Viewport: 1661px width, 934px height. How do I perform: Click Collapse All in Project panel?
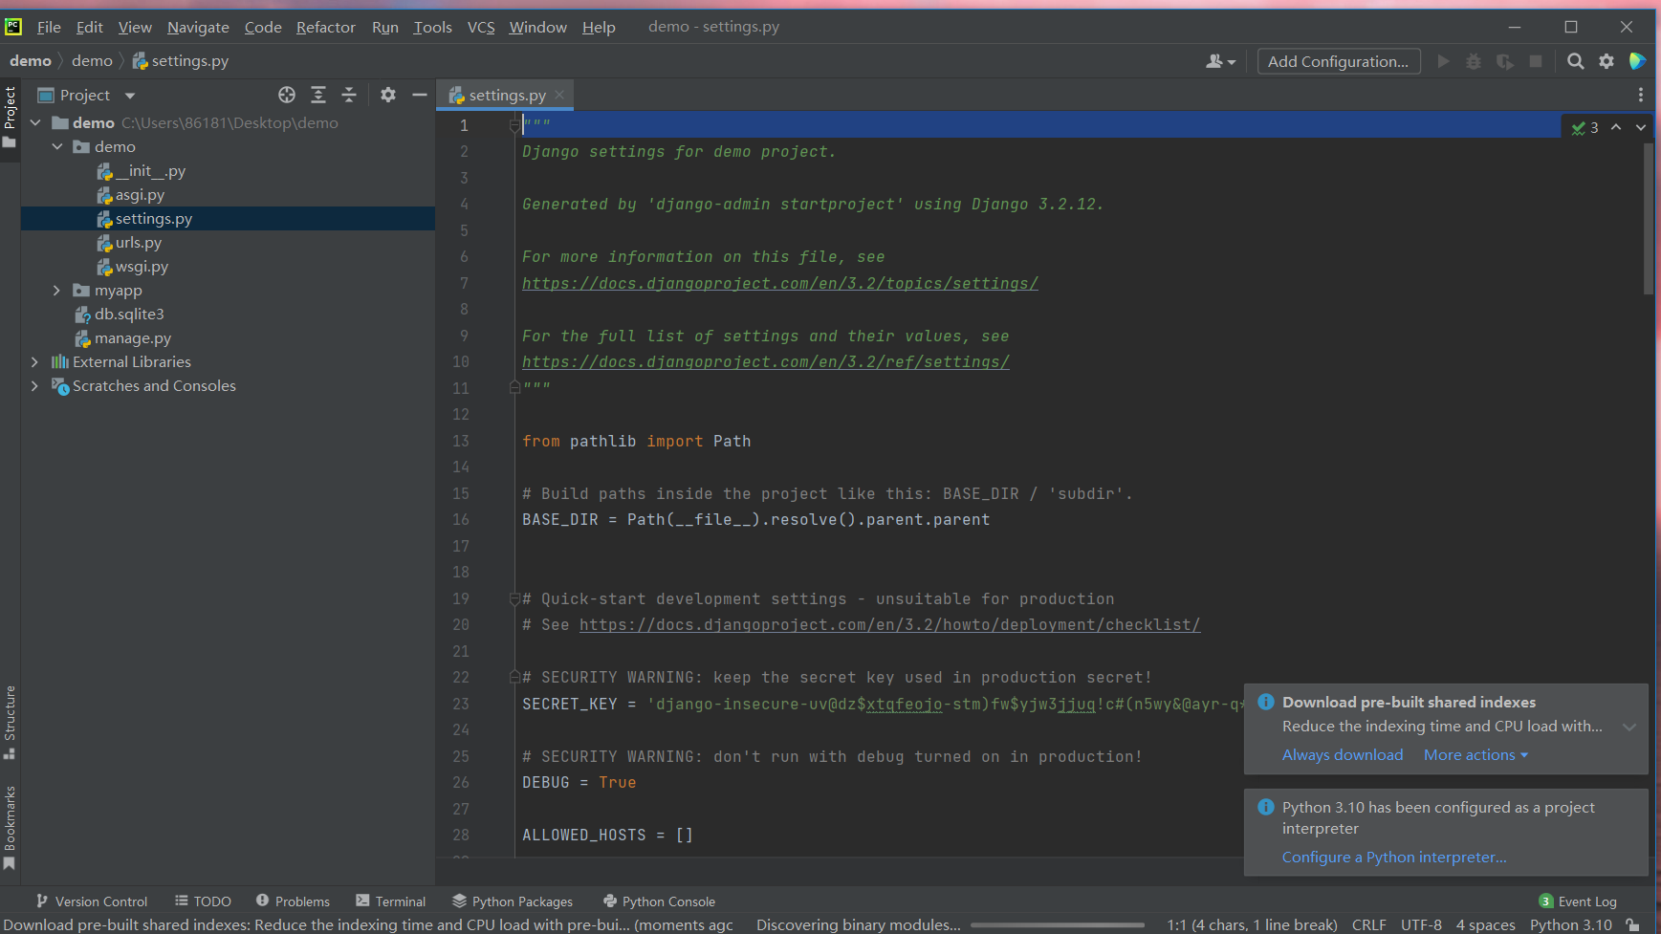[349, 95]
